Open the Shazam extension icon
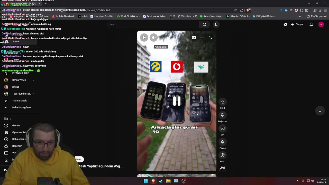The image size is (329, 185). (286, 10)
